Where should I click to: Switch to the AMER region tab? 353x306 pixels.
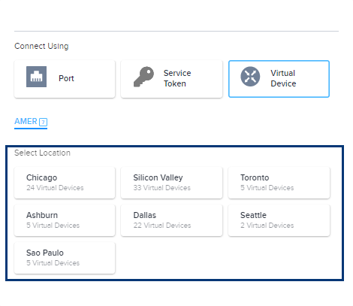(31, 122)
